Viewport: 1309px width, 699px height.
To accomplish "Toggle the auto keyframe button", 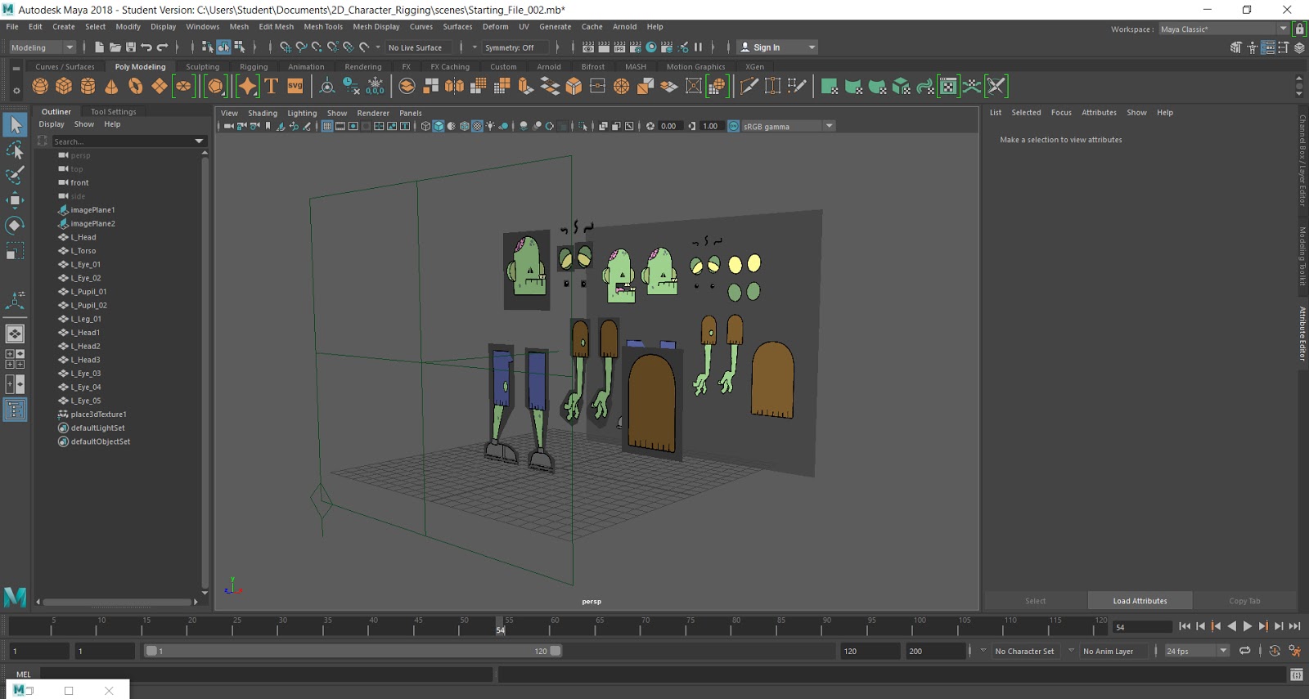I will coord(1274,651).
